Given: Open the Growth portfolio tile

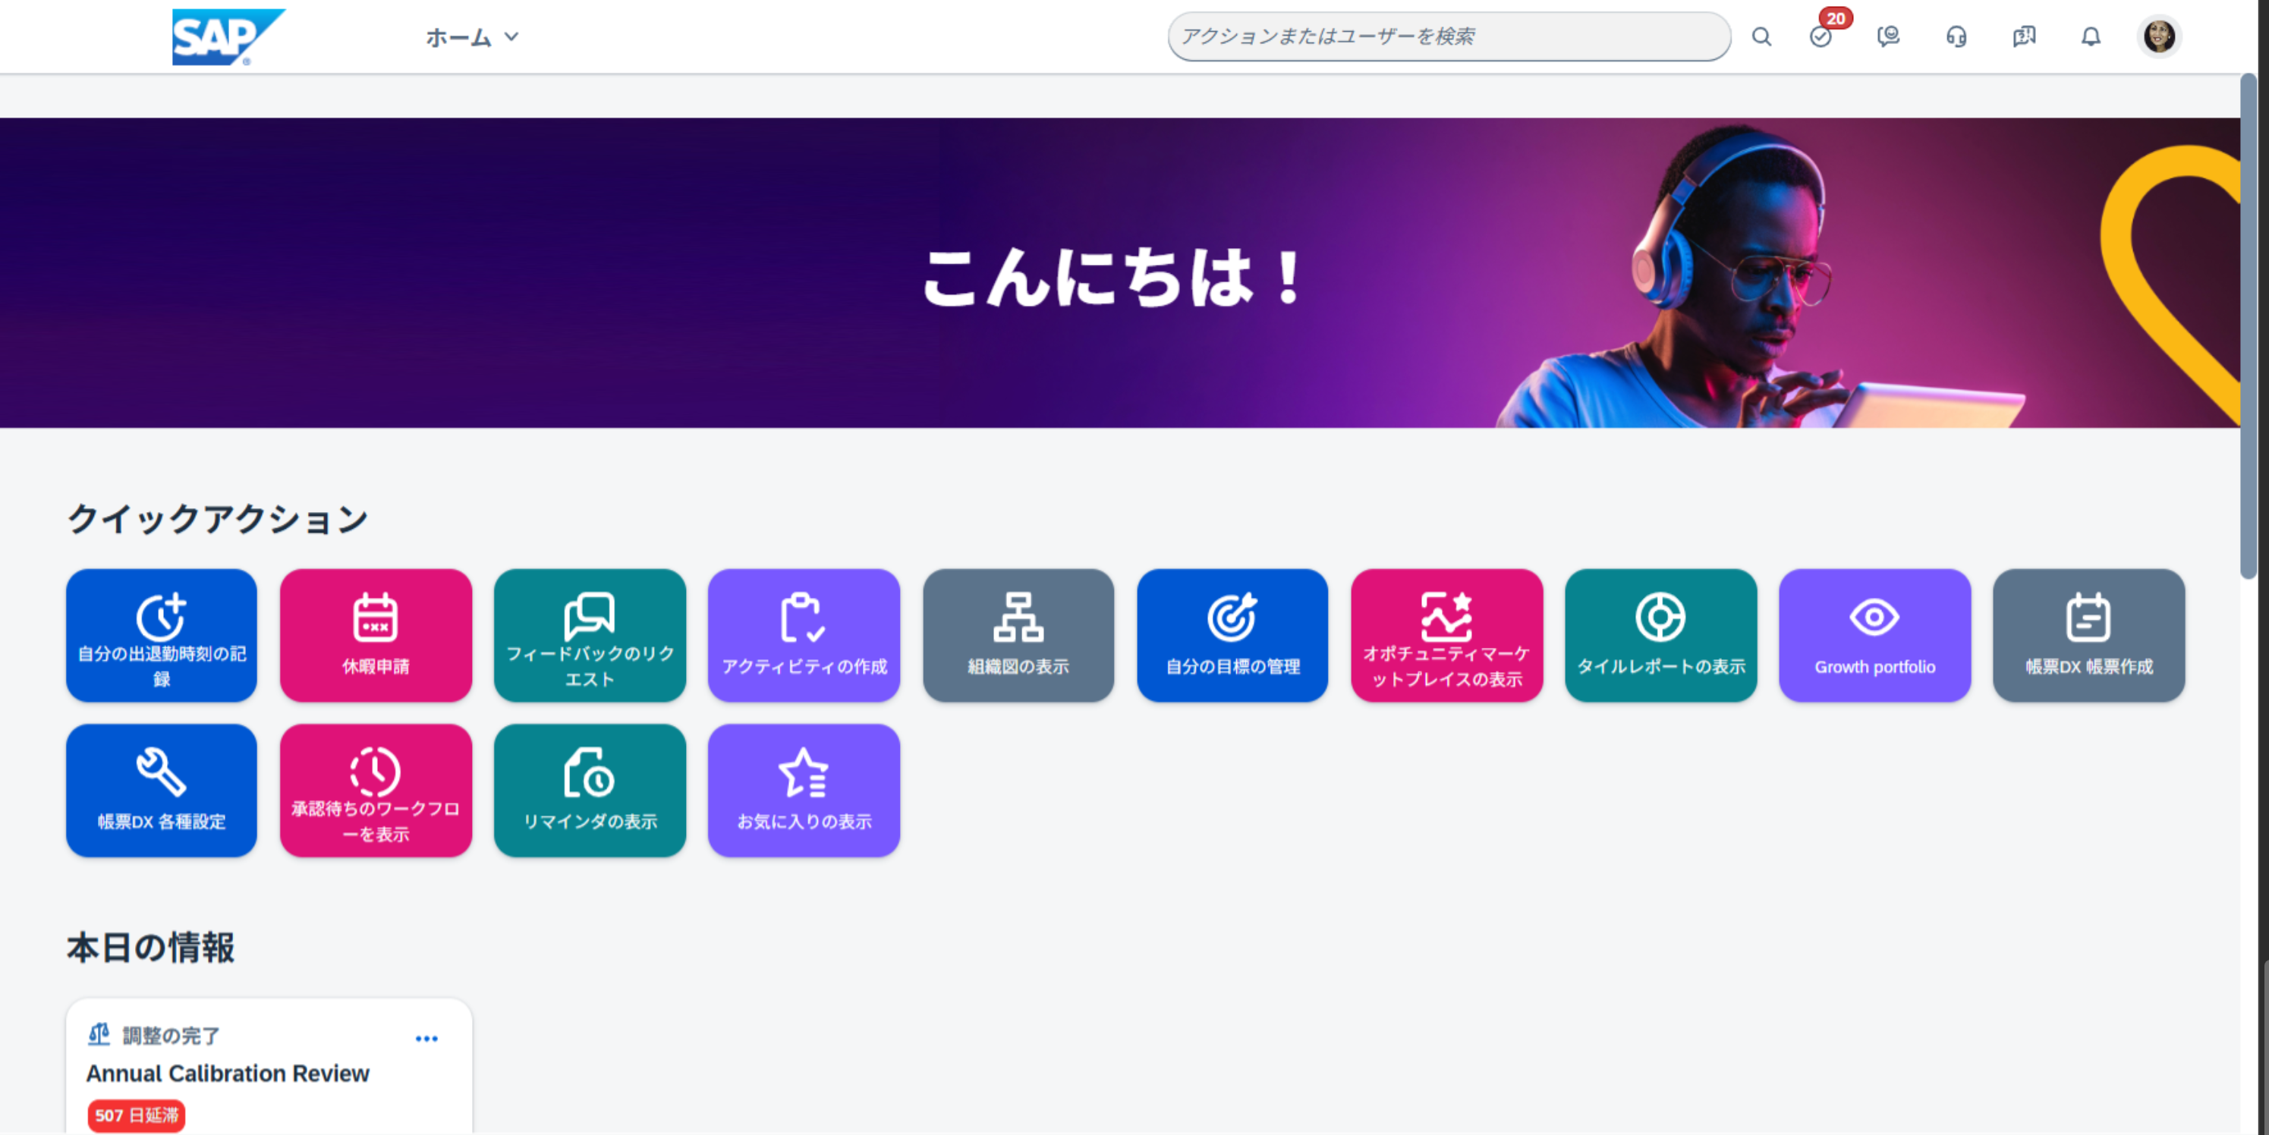Looking at the screenshot, I should pos(1874,635).
